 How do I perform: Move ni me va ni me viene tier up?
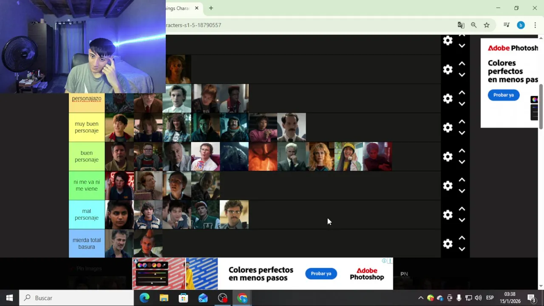pyautogui.click(x=462, y=180)
